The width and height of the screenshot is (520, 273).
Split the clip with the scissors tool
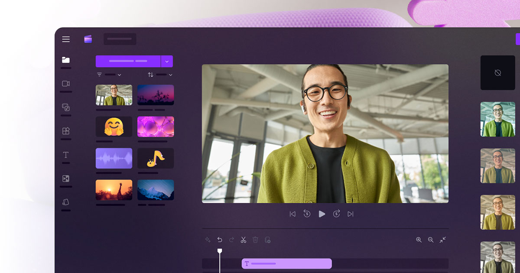243,239
